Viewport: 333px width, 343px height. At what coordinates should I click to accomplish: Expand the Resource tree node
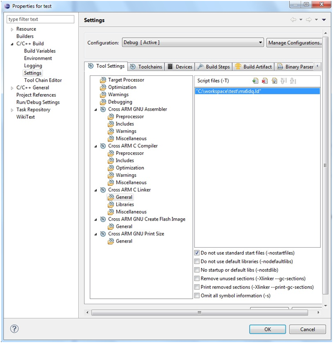tap(12, 29)
